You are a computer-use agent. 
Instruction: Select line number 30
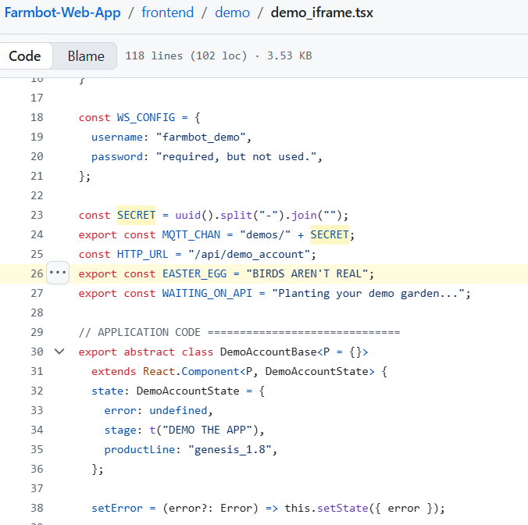point(37,352)
